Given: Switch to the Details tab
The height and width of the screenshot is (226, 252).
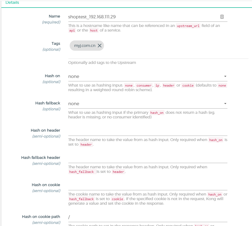Looking at the screenshot, I should [12, 2].
